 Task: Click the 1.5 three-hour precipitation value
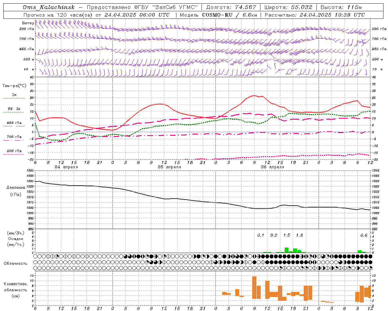pyautogui.click(x=286, y=235)
